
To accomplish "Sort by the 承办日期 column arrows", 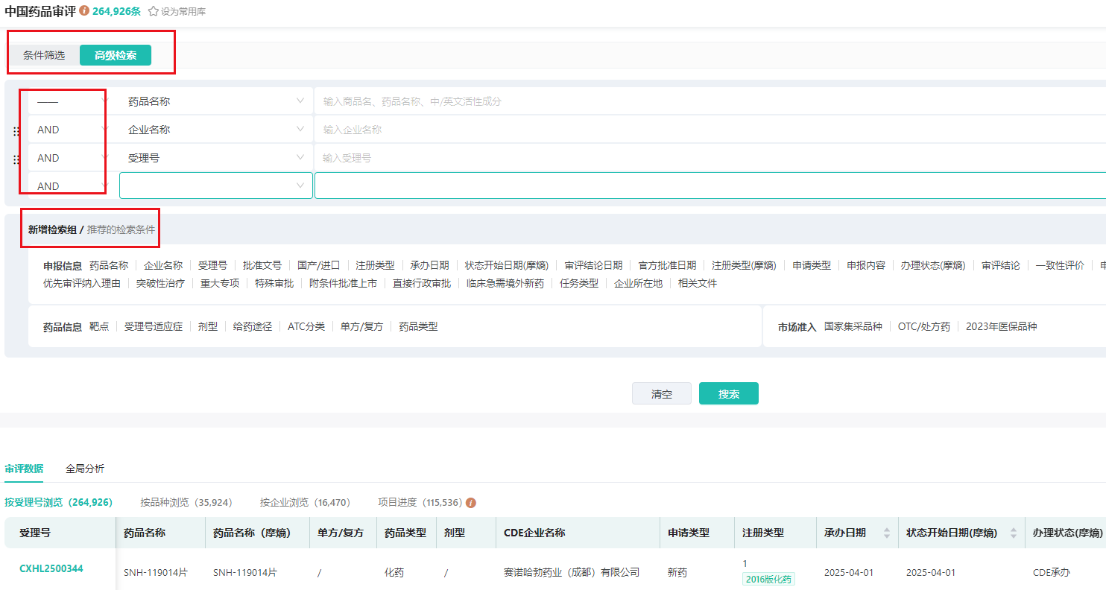I will (886, 533).
